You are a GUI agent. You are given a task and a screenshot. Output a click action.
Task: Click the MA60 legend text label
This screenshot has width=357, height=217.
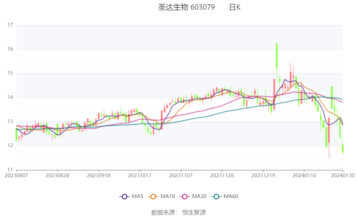231,197
